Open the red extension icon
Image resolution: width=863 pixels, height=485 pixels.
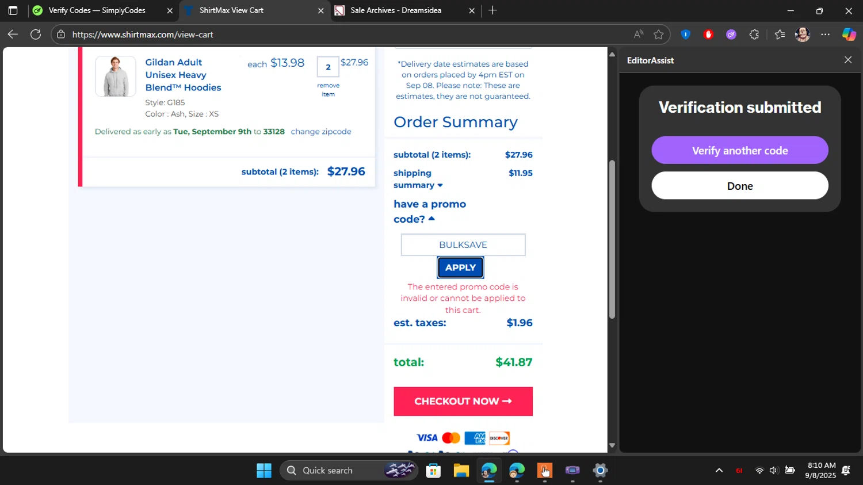tap(708, 35)
